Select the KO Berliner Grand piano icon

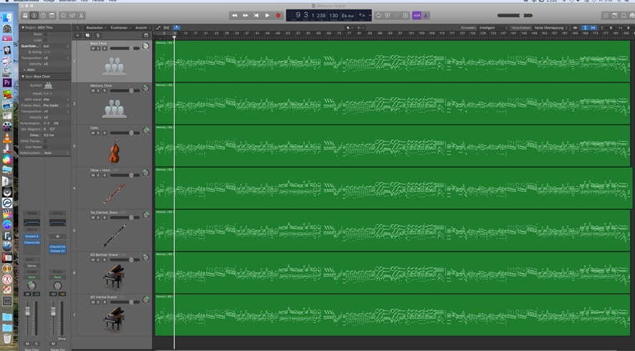click(x=114, y=277)
